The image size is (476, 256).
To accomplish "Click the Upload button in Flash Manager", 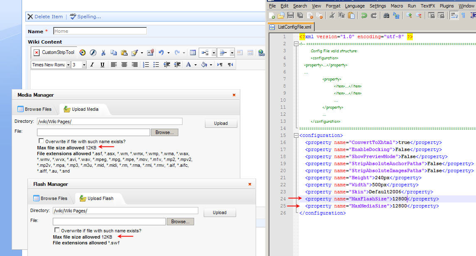I will 220,212.
